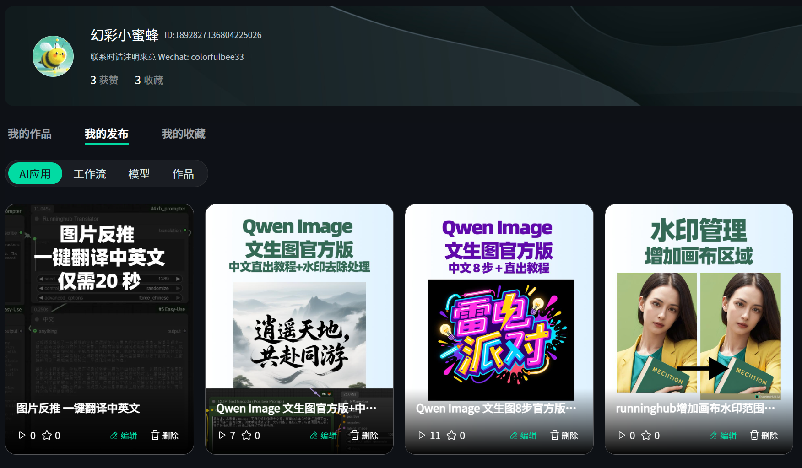Select the 工作流 filter pill
802x468 pixels.
click(x=90, y=174)
